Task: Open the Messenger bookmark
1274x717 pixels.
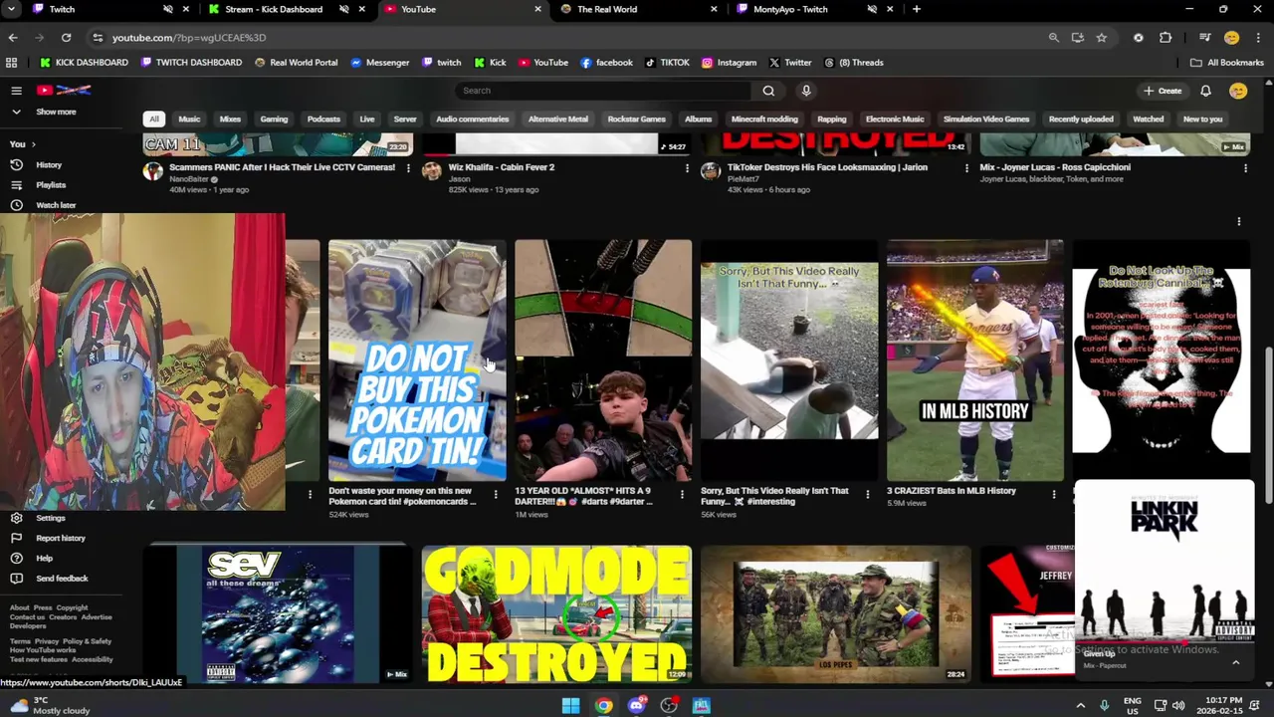Action: [380, 62]
